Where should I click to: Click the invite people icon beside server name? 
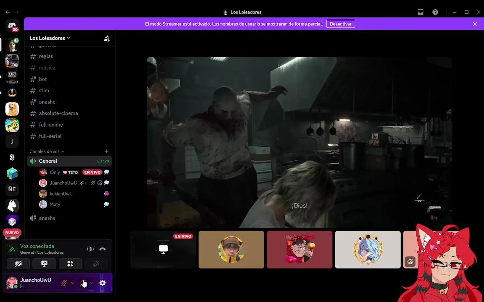click(107, 38)
